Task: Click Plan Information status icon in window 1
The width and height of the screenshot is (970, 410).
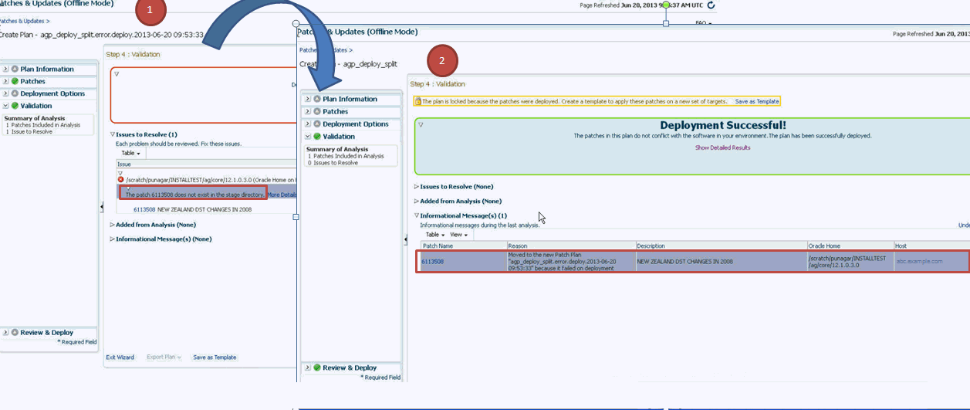Action: point(15,69)
